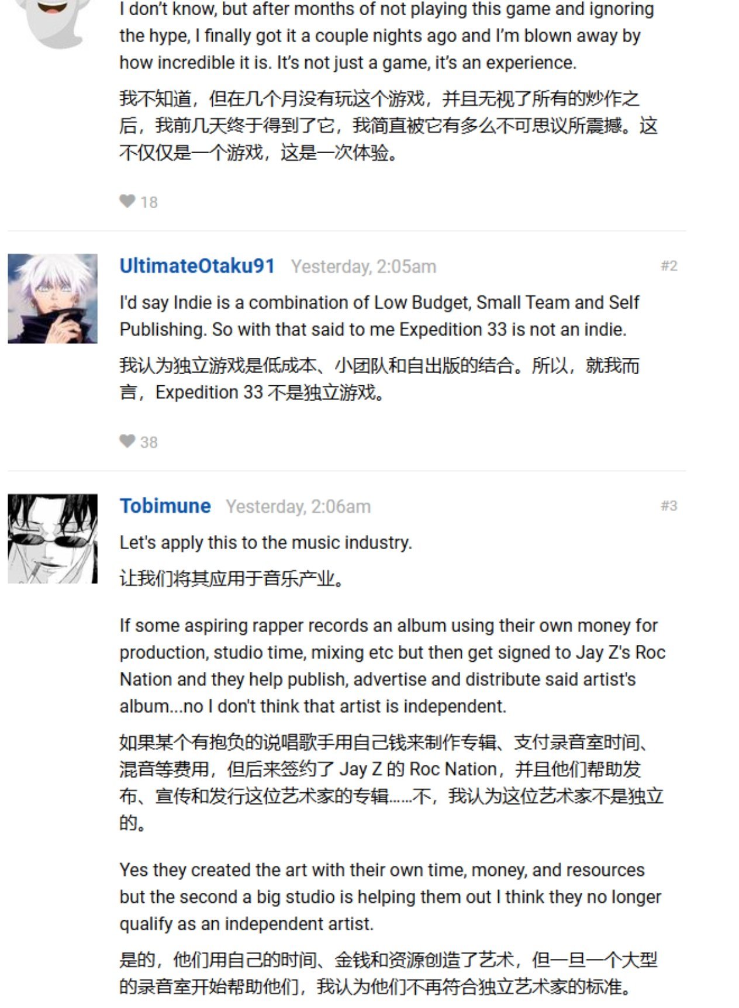Open permalink #2 of the comment
The height and width of the screenshot is (1008, 739).
[x=669, y=266]
